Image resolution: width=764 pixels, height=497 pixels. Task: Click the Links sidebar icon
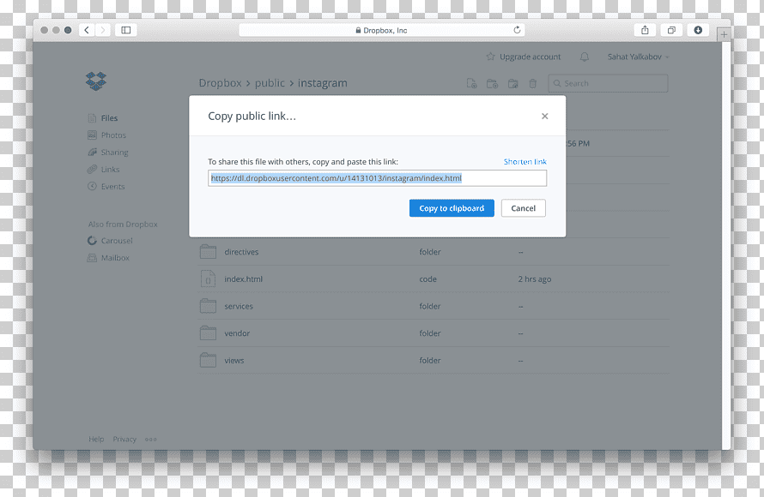pyautogui.click(x=92, y=169)
